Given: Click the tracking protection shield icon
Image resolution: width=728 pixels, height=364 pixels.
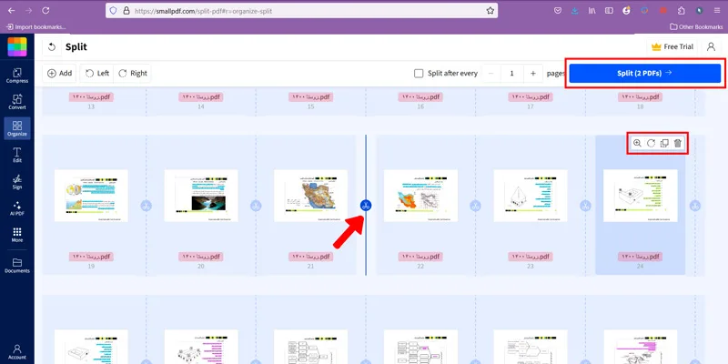Looking at the screenshot, I should [x=113, y=11].
